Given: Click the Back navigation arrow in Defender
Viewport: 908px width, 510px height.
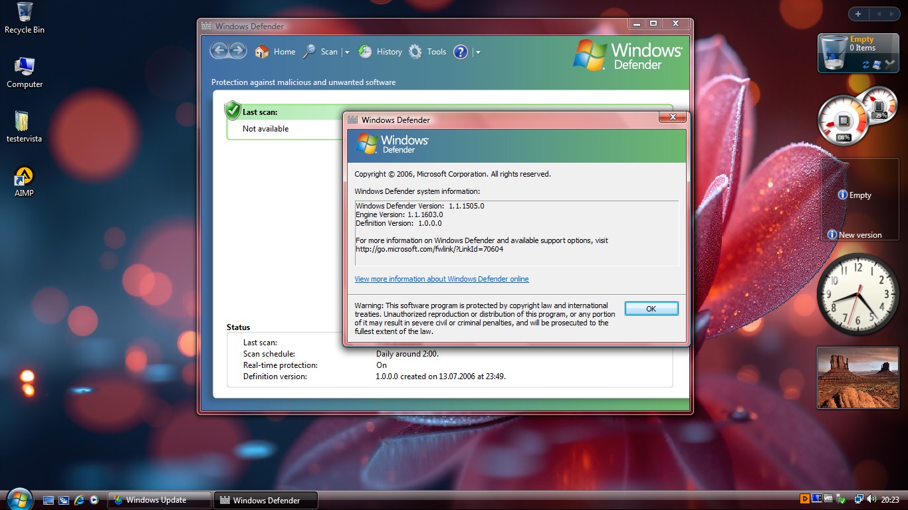Looking at the screenshot, I should (x=219, y=51).
